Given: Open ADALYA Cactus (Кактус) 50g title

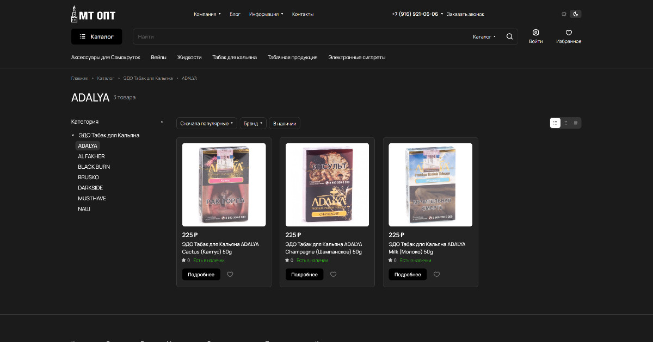Looking at the screenshot, I should click(220, 248).
